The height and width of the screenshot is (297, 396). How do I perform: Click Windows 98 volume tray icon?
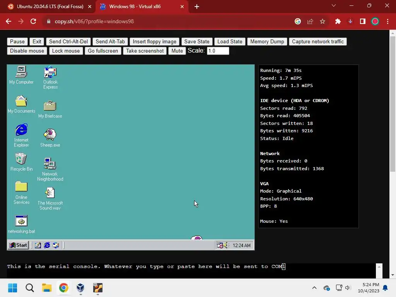pyautogui.click(x=225, y=245)
